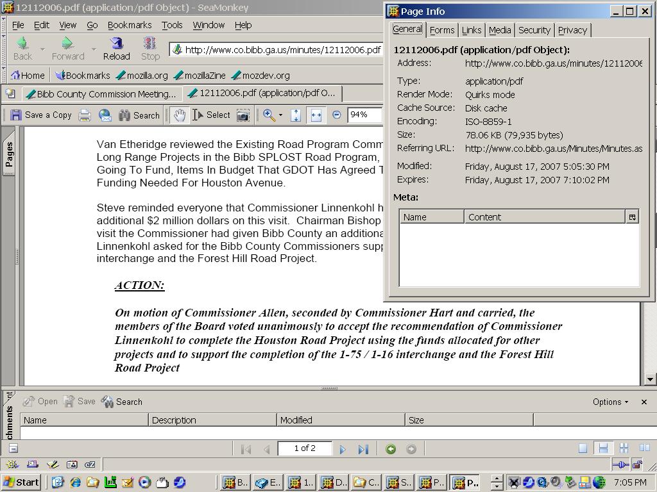This screenshot has height=492, width=657.
Task: Click the Save a Copy floppy icon
Action: click(x=16, y=115)
